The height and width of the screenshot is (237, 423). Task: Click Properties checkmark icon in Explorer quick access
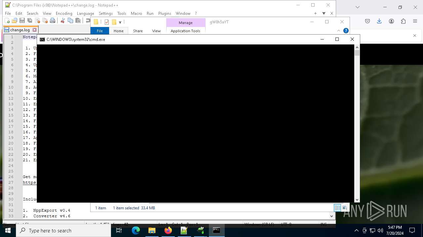tap(106, 22)
